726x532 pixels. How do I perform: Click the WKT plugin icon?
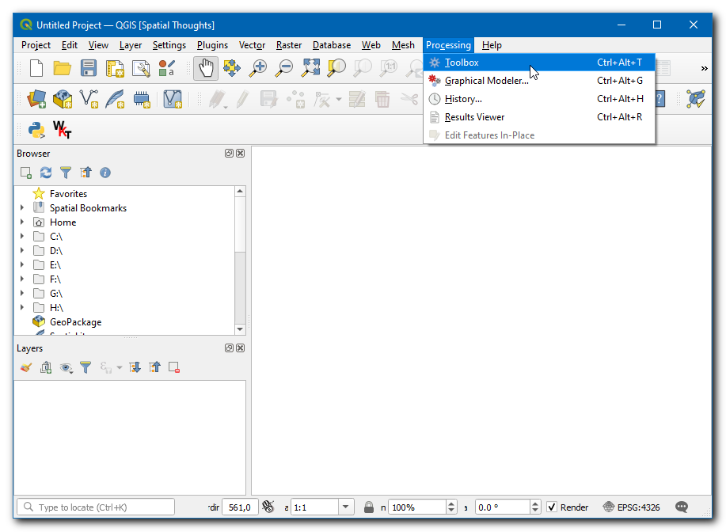tap(62, 129)
